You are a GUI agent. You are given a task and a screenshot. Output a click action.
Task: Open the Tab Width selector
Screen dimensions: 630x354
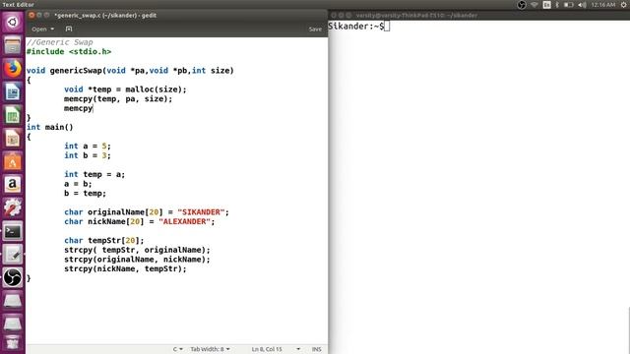pyautogui.click(x=210, y=349)
